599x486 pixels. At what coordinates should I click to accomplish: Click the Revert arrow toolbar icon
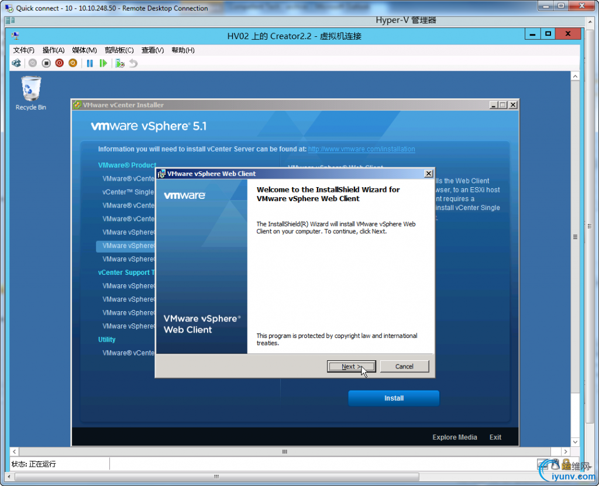pyautogui.click(x=133, y=63)
